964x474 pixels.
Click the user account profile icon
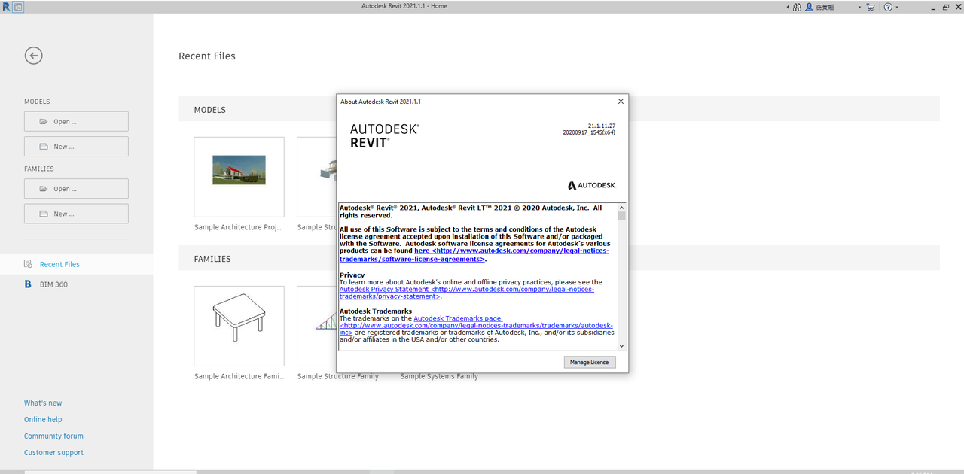810,6
